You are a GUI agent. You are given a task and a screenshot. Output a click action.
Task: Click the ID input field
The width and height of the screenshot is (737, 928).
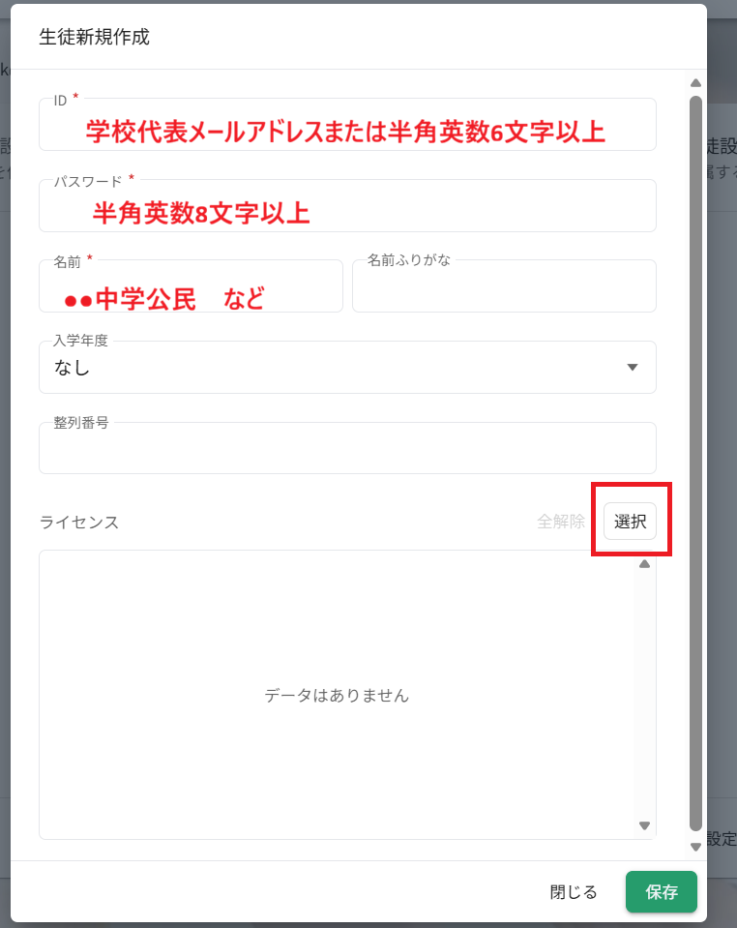click(346, 126)
